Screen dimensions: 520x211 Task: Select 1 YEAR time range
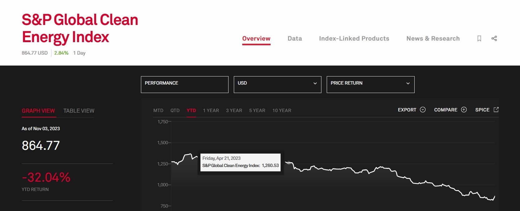pos(211,110)
